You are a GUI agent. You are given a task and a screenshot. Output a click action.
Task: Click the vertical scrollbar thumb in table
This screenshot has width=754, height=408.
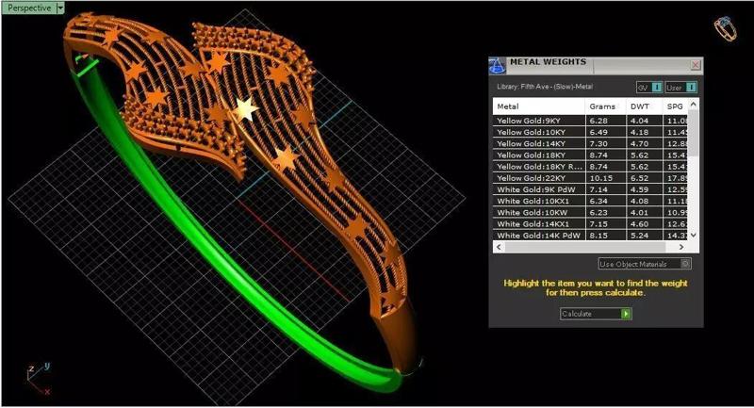pyautogui.click(x=693, y=133)
